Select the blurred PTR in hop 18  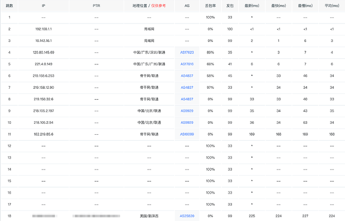pos(96,216)
